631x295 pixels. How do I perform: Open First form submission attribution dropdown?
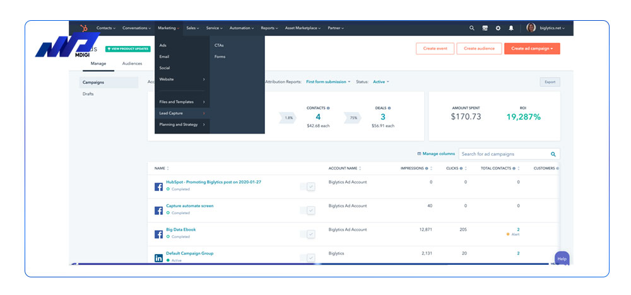click(x=328, y=81)
